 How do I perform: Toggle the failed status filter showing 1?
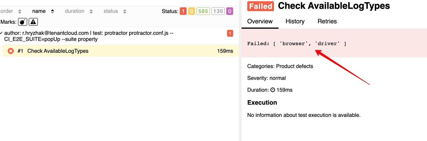pyautogui.click(x=183, y=11)
